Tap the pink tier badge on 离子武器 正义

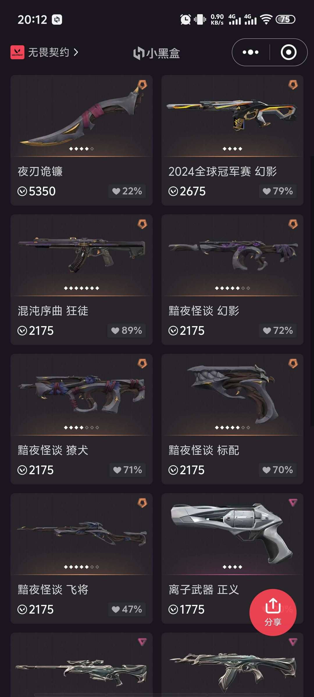pyautogui.click(x=293, y=502)
